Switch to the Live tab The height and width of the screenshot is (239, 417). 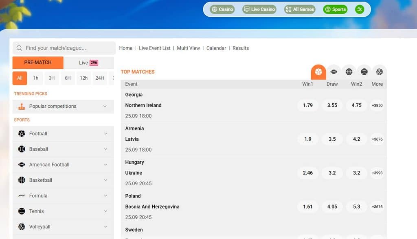tap(88, 63)
